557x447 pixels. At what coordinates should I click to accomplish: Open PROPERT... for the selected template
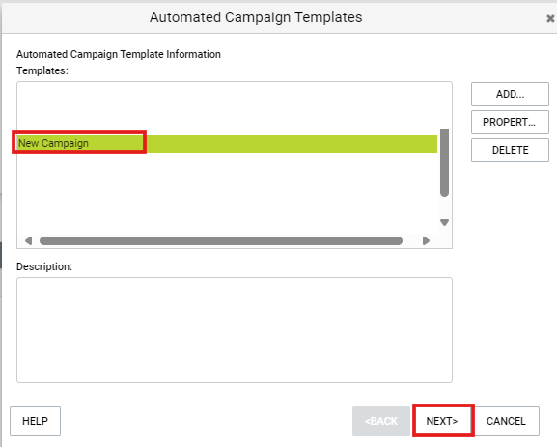point(510,123)
